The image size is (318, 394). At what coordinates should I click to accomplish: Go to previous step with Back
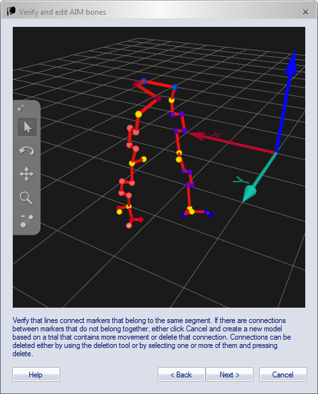(181, 375)
